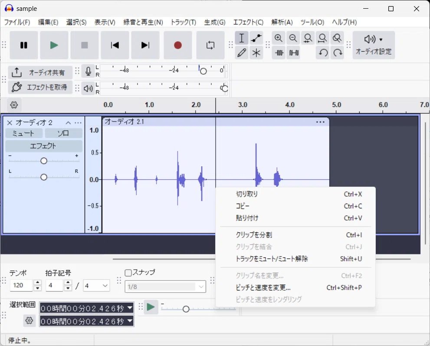Toggle the ソロ button
The width and height of the screenshot is (430, 346).
[63, 133]
